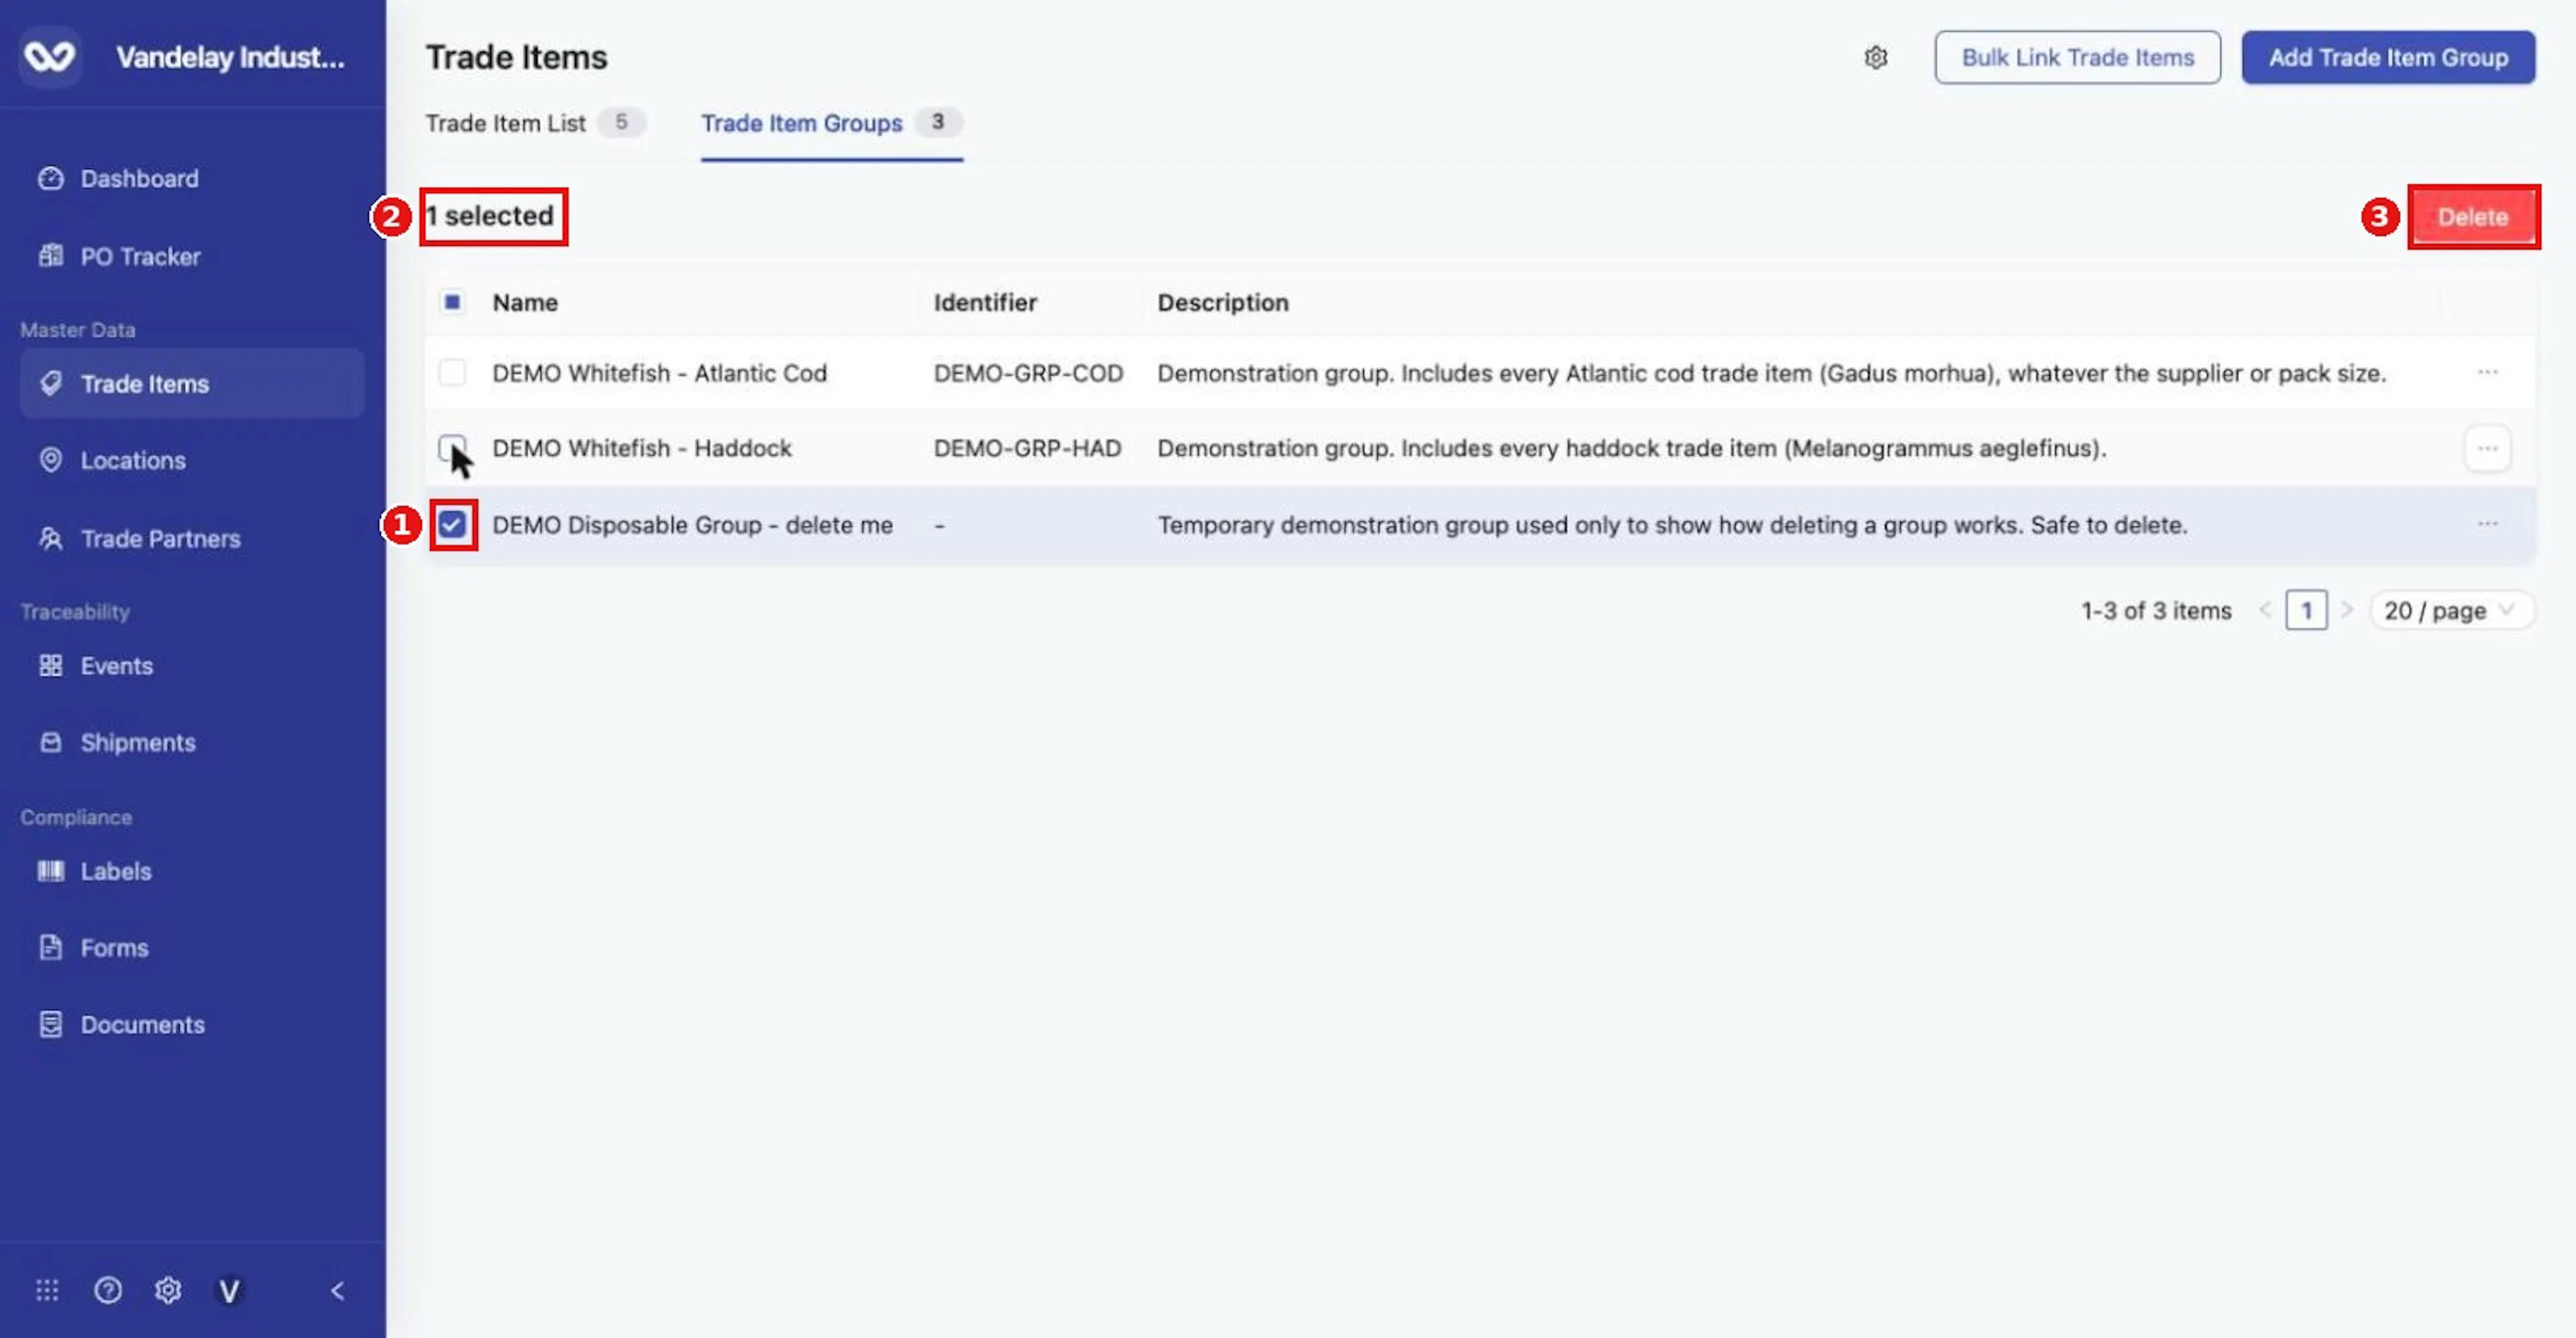Open Events in sidebar

pos(191,666)
